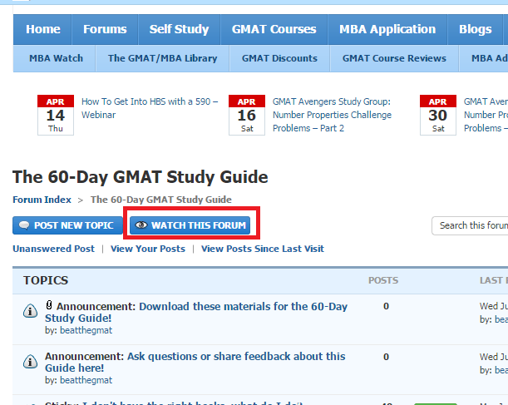Click the Watch This Forum button
Viewport: 508px width, 405px height.
coord(190,225)
